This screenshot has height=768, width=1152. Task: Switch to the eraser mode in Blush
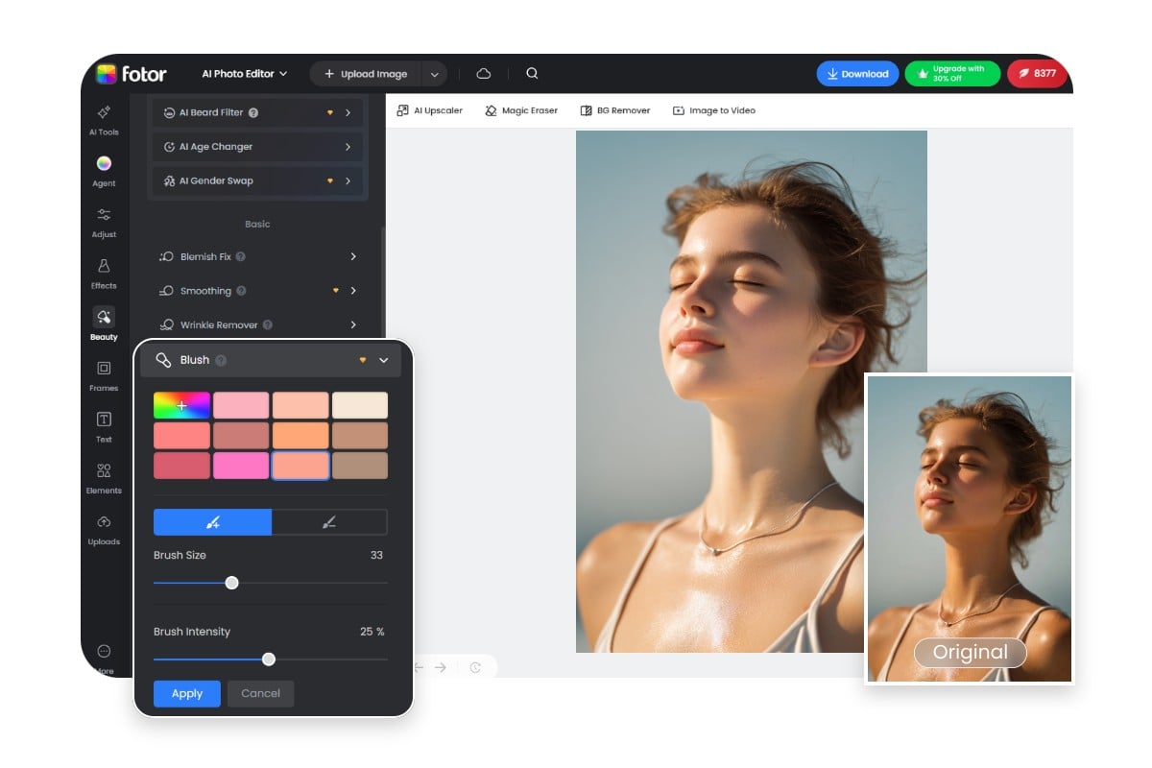pyautogui.click(x=329, y=521)
